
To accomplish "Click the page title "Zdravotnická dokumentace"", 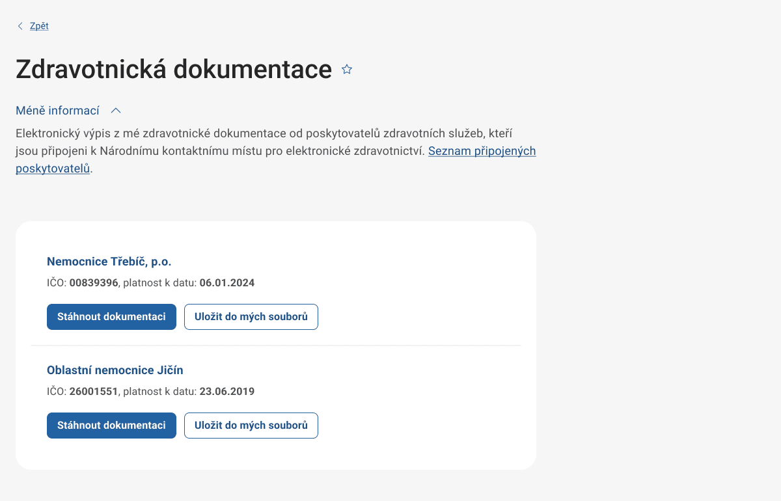I will click(x=173, y=69).
